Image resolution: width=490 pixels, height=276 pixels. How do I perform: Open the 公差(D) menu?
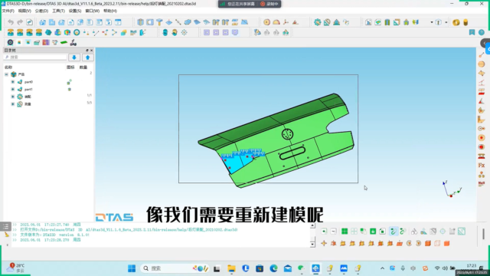41,11
